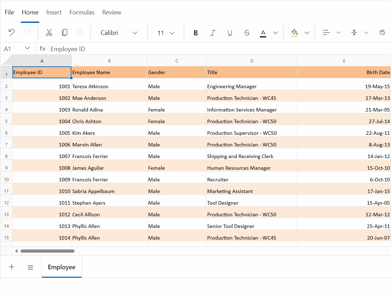Viewport: 391px width, 295px height.
Task: Click the Copy icon
Action: [x=65, y=33]
